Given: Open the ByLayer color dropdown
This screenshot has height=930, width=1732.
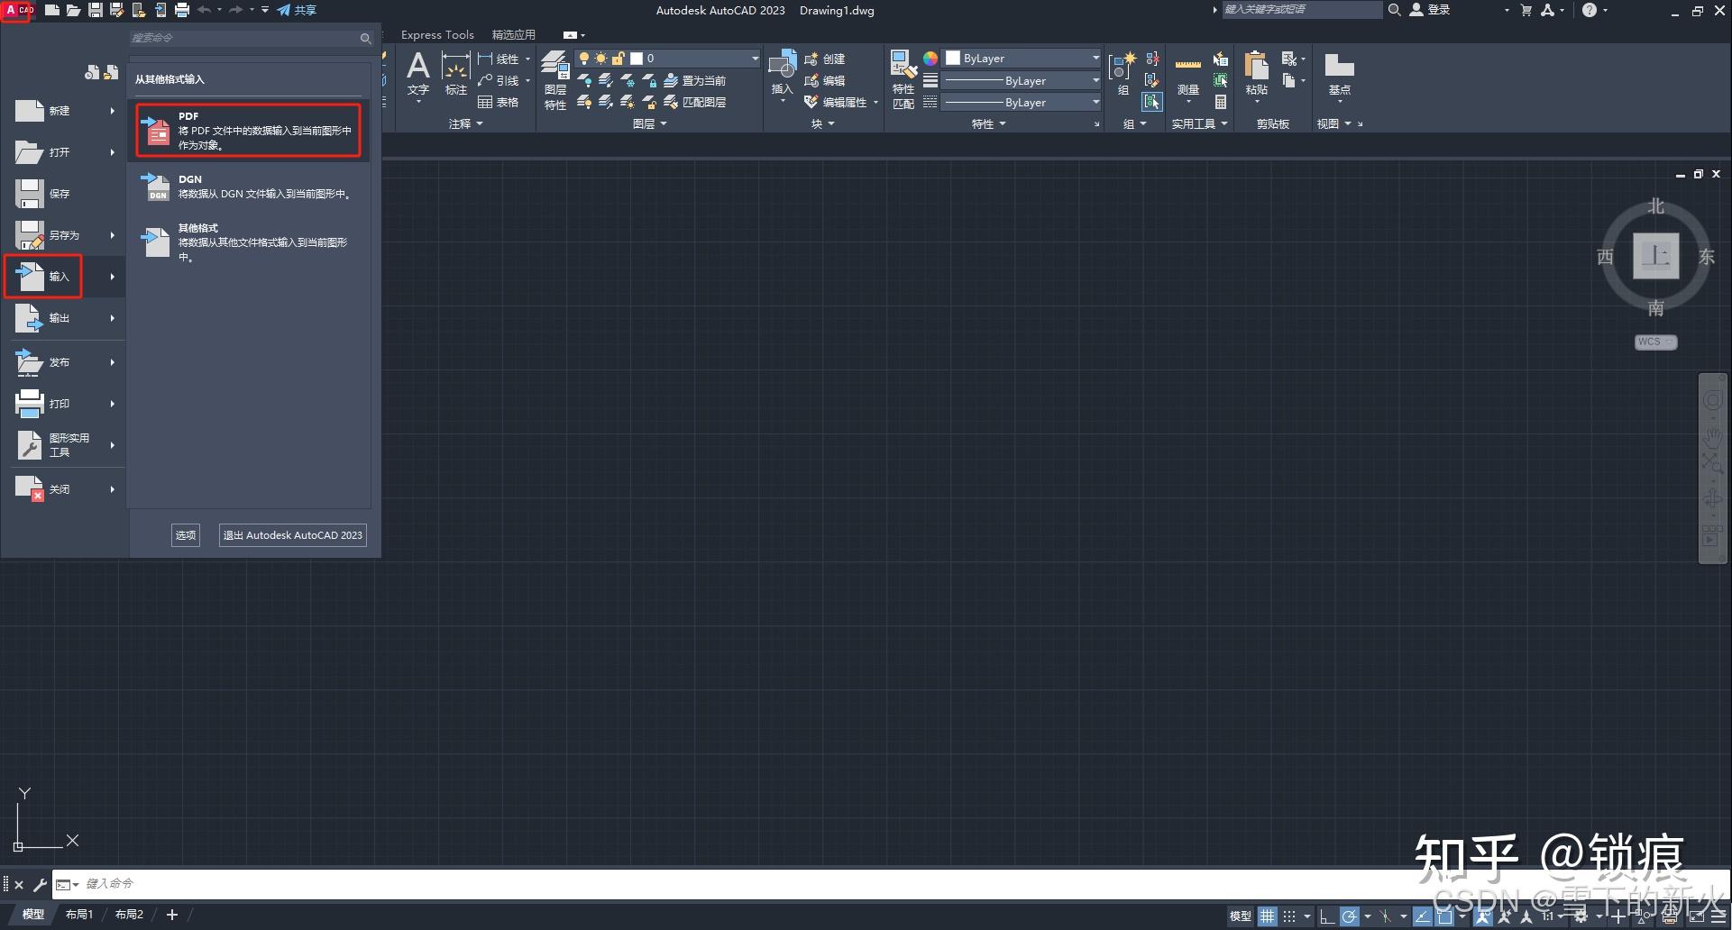Looking at the screenshot, I should click(1022, 59).
